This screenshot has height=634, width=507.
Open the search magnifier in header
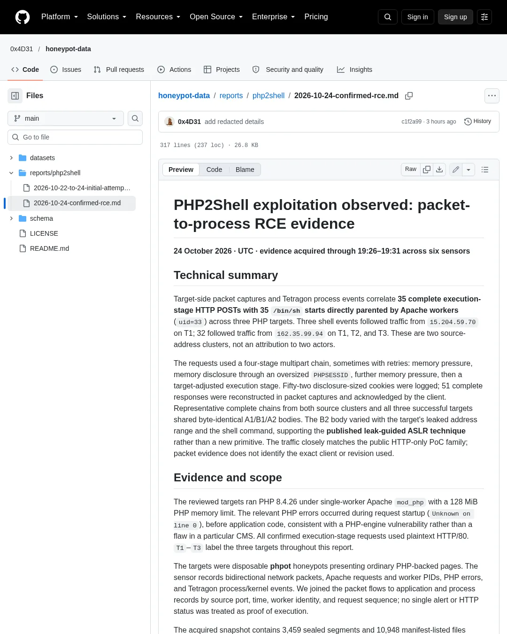(388, 17)
